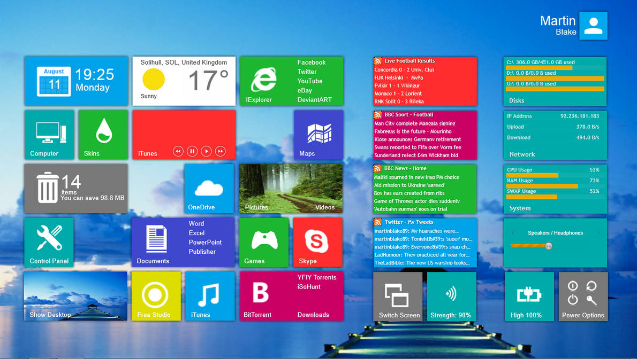Click the RSS icon for BBC Sport - Football

[378, 115]
